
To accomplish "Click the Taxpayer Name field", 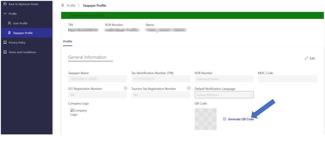I will (x=97, y=79).
